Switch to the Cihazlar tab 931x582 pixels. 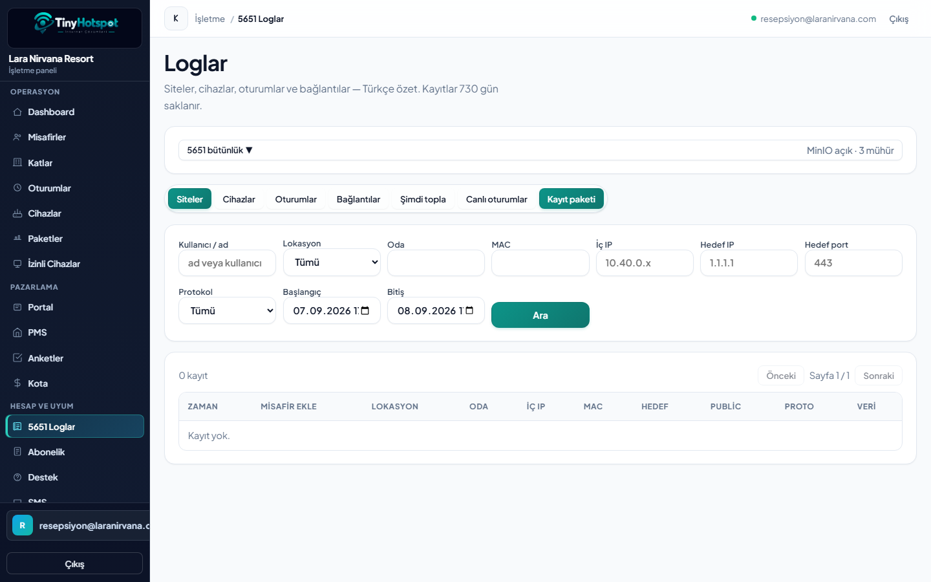point(239,199)
